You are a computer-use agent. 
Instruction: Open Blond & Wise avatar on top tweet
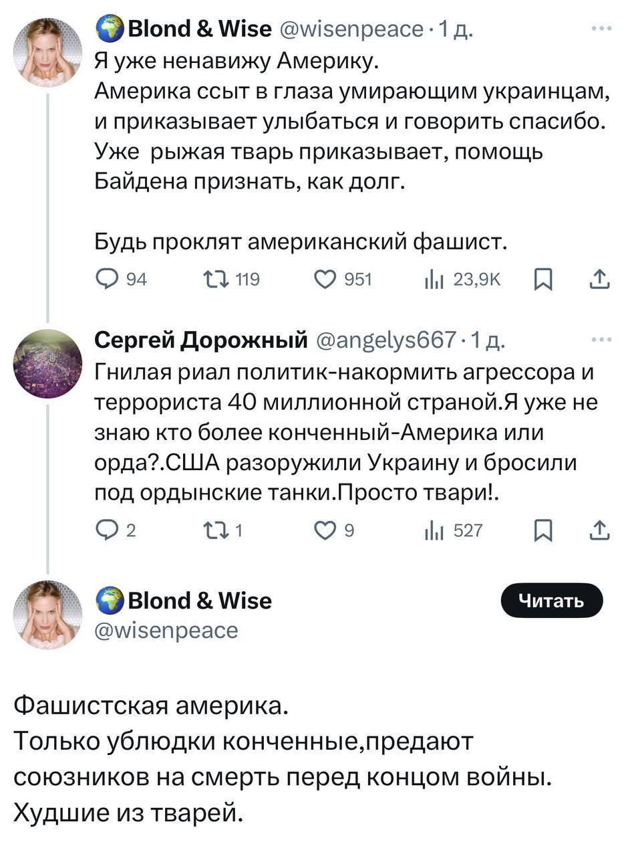click(47, 52)
